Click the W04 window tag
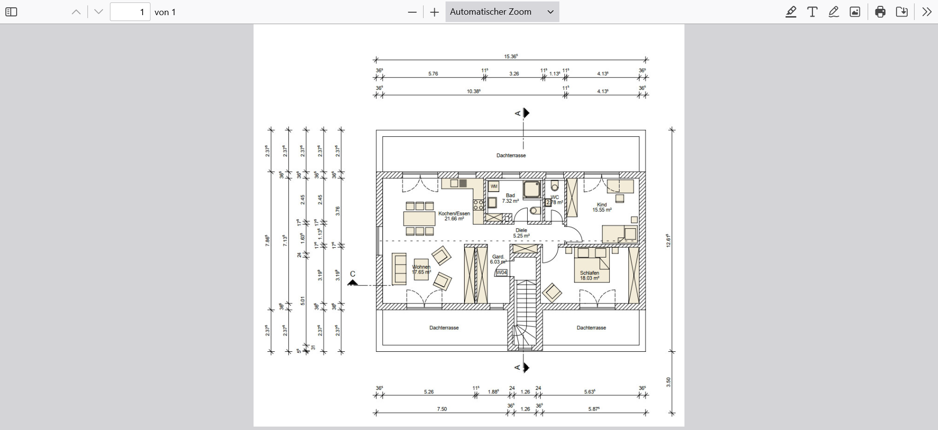The height and width of the screenshot is (430, 938). point(502,273)
